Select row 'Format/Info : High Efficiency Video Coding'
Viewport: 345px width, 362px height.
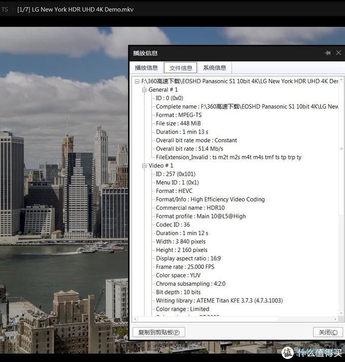[x=210, y=200]
